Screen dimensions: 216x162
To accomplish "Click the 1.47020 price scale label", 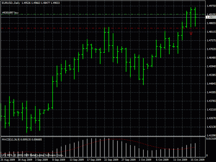I will coord(211,49).
